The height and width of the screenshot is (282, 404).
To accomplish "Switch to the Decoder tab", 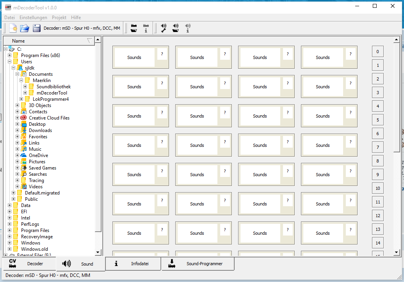I will [29, 264].
